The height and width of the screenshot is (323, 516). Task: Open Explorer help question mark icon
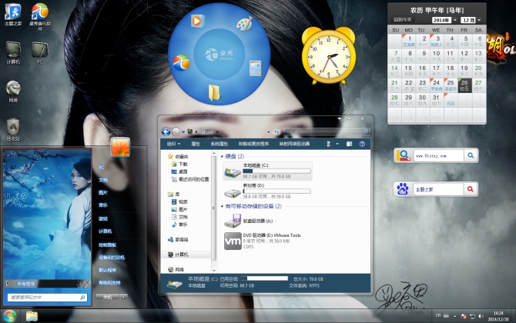362,144
